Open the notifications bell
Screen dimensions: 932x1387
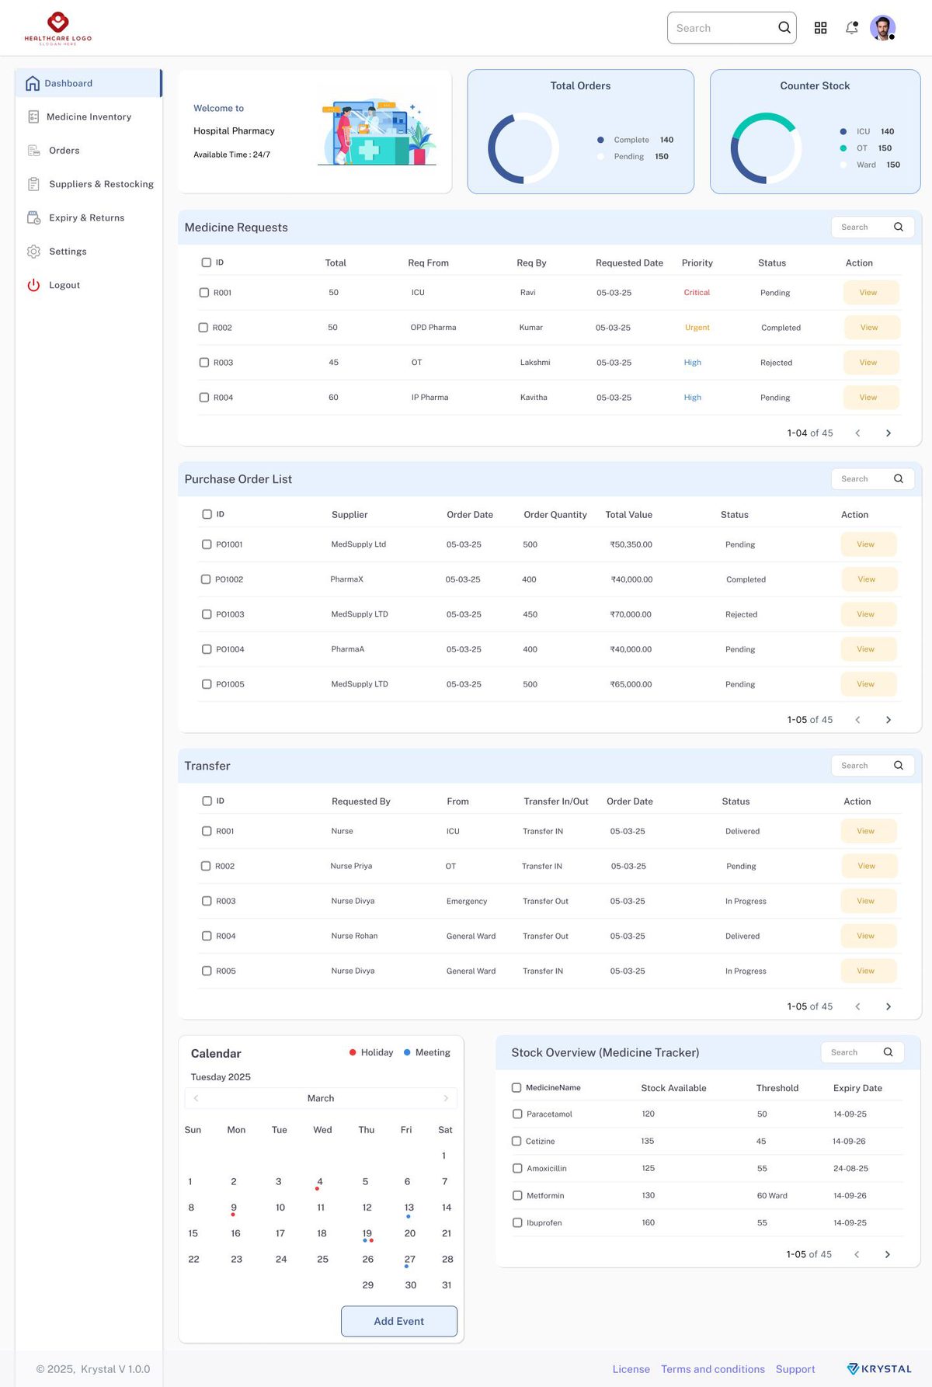click(x=852, y=28)
